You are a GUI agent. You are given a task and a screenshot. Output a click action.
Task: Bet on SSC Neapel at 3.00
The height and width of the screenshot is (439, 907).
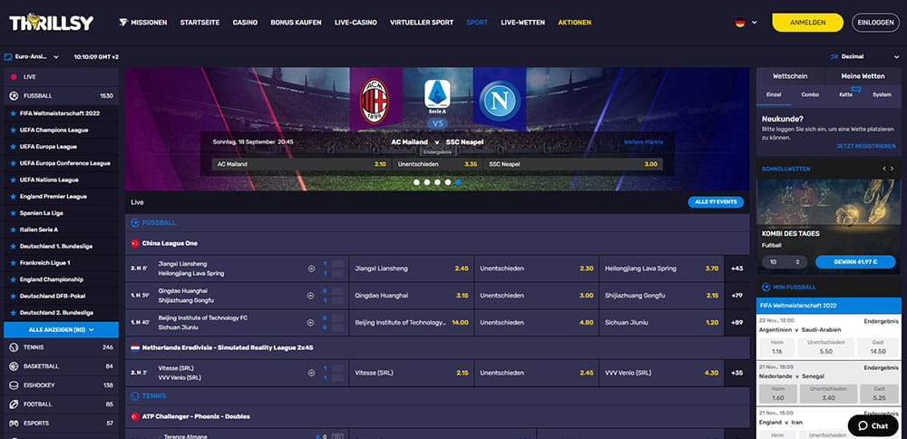click(573, 164)
